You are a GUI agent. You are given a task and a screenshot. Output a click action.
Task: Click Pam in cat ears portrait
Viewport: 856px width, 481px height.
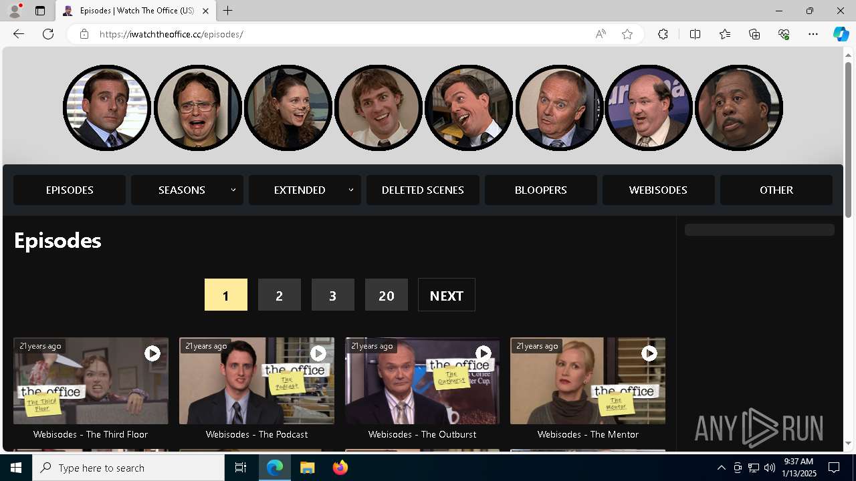(x=288, y=108)
